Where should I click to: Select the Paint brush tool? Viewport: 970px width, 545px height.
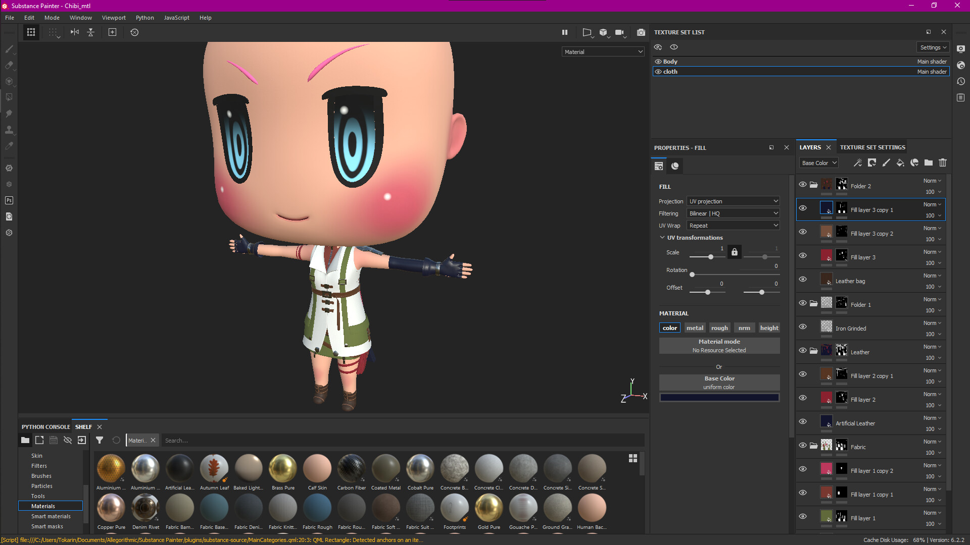(x=9, y=49)
